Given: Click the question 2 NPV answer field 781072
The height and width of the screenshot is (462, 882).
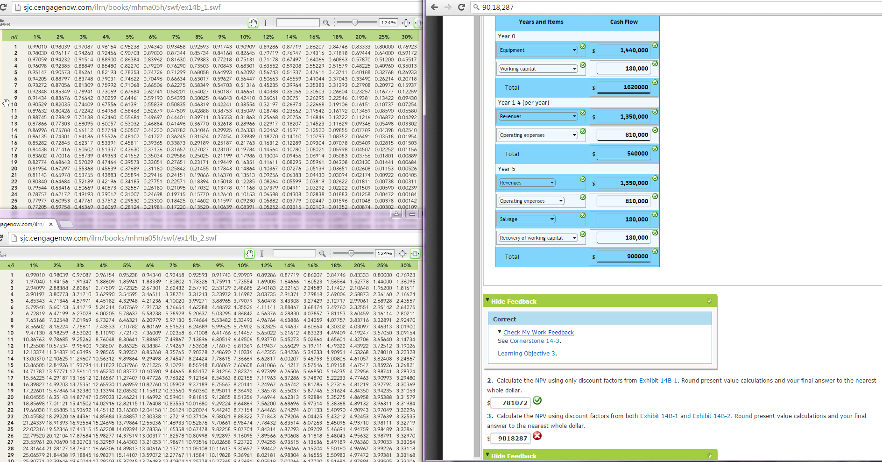Looking at the screenshot, I should [x=511, y=403].
